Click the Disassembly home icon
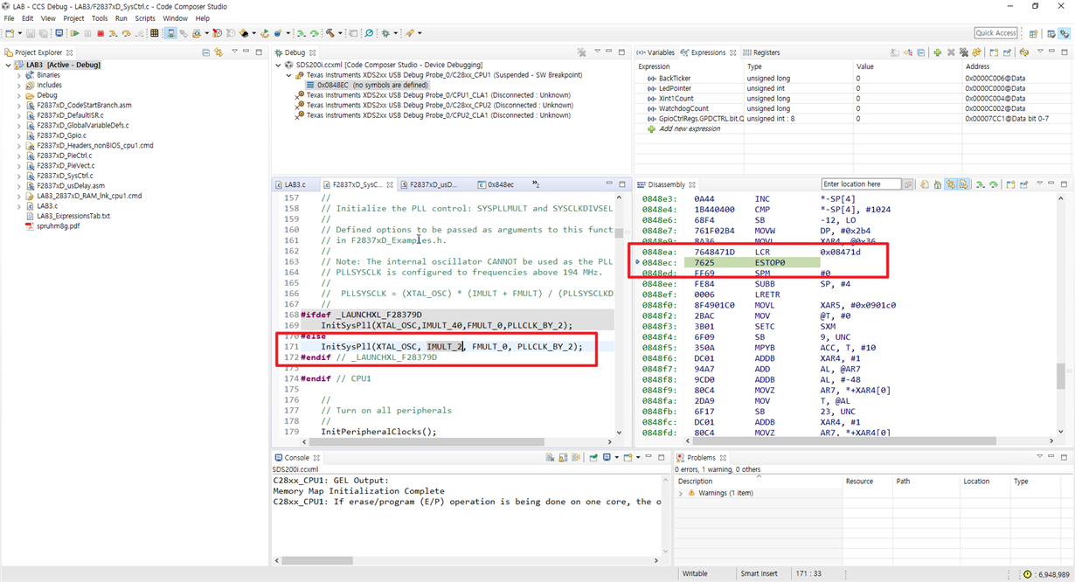Screen dimensions: 1075x582 (937, 184)
